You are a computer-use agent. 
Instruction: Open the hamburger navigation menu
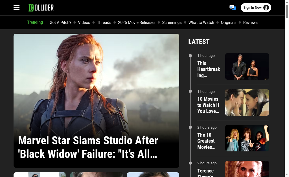tap(16, 8)
